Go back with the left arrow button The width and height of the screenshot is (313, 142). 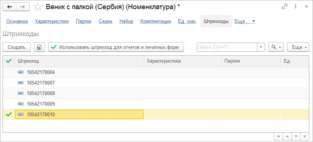[x=10, y=7]
